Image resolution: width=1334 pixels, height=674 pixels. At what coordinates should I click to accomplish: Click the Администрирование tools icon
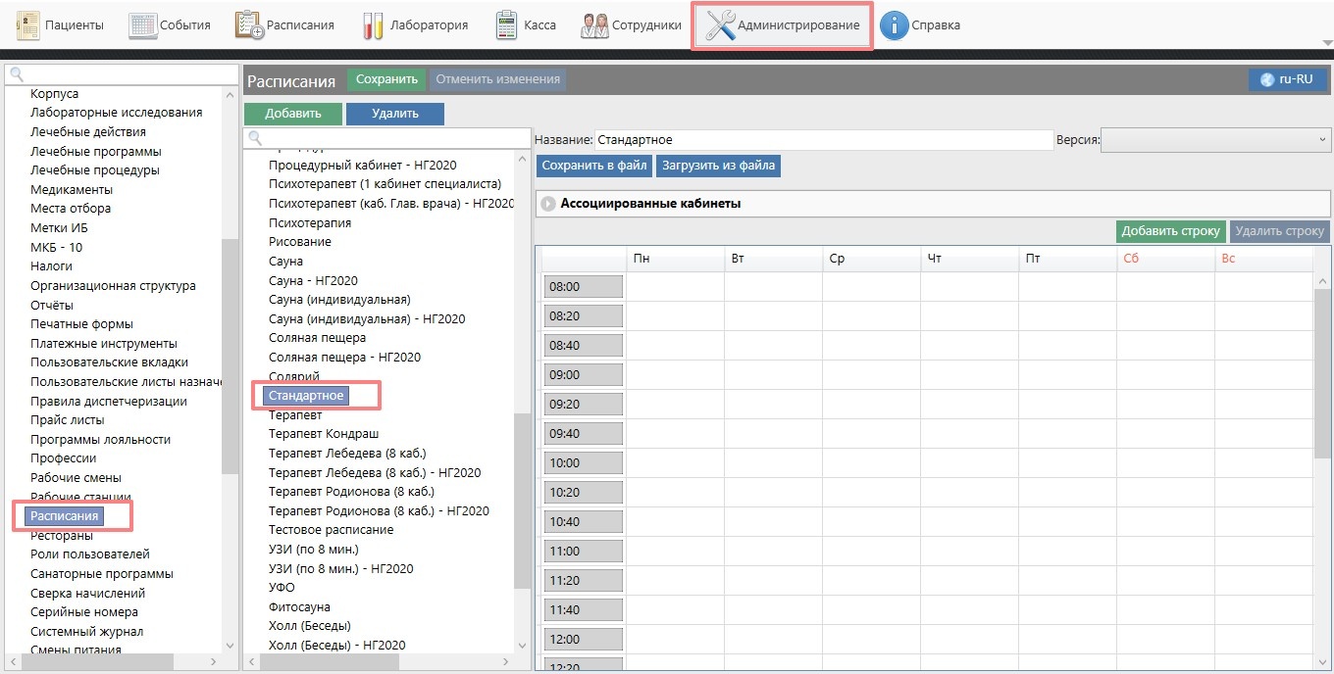click(721, 25)
